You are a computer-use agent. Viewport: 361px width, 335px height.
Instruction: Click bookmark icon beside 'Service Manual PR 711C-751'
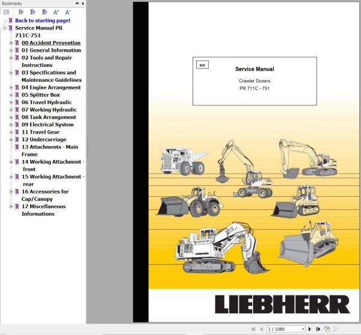click(x=10, y=28)
